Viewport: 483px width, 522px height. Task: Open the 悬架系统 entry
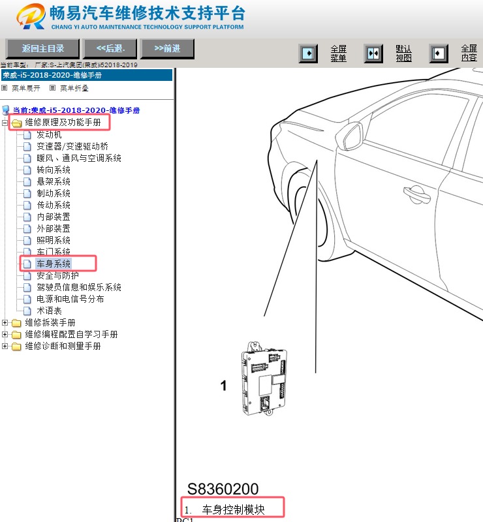(x=54, y=181)
